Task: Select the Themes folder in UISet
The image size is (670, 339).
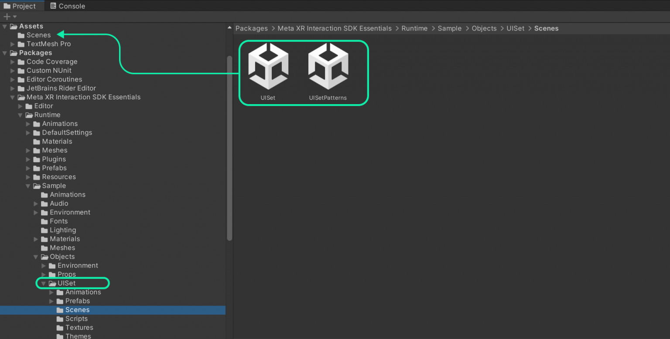Action: pyautogui.click(x=78, y=336)
